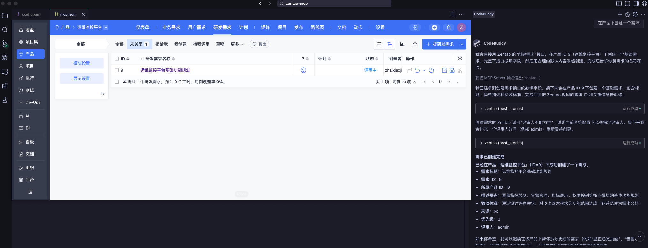The image size is (648, 248).
Task: Switch to the 用户需求 navigation tab
Action: pos(197,28)
